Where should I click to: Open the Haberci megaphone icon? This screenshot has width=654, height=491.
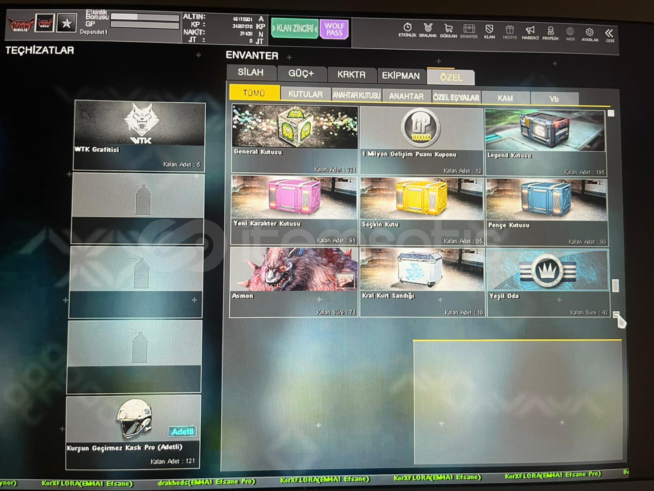point(530,33)
